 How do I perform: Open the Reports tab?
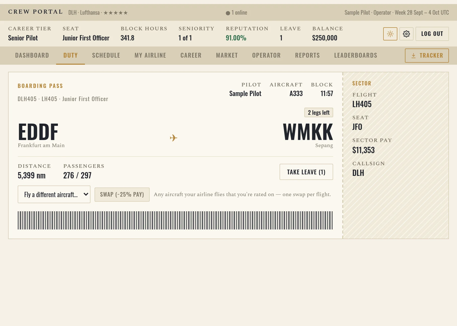[x=307, y=55]
